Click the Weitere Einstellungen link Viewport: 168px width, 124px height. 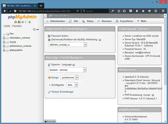(62, 92)
